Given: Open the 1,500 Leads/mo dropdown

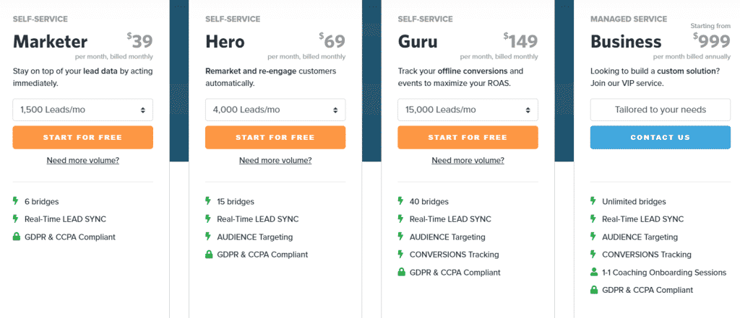Looking at the screenshot, I should click(x=82, y=110).
